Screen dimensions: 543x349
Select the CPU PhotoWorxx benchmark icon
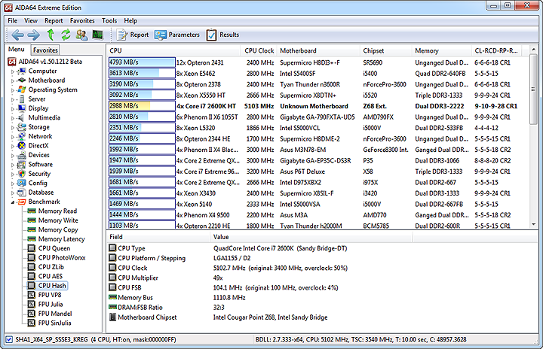click(x=32, y=257)
